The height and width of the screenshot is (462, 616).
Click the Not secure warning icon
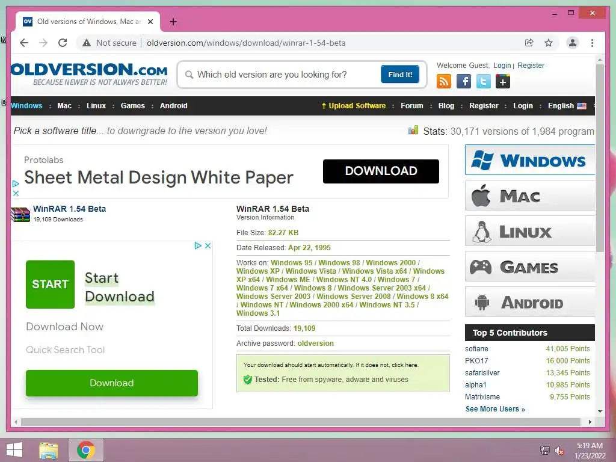point(87,43)
